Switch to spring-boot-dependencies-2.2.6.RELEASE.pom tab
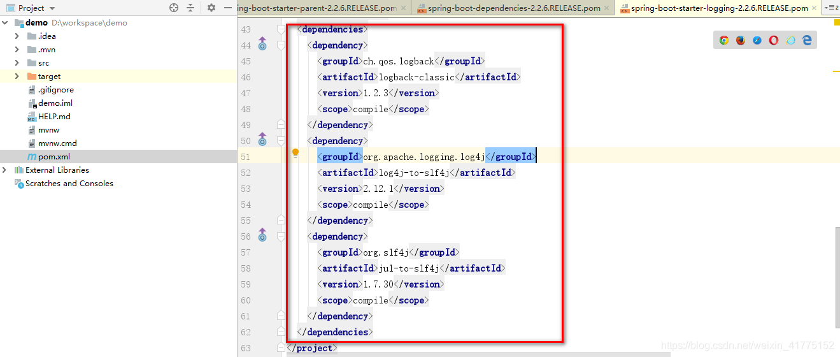The width and height of the screenshot is (840, 357). point(514,8)
